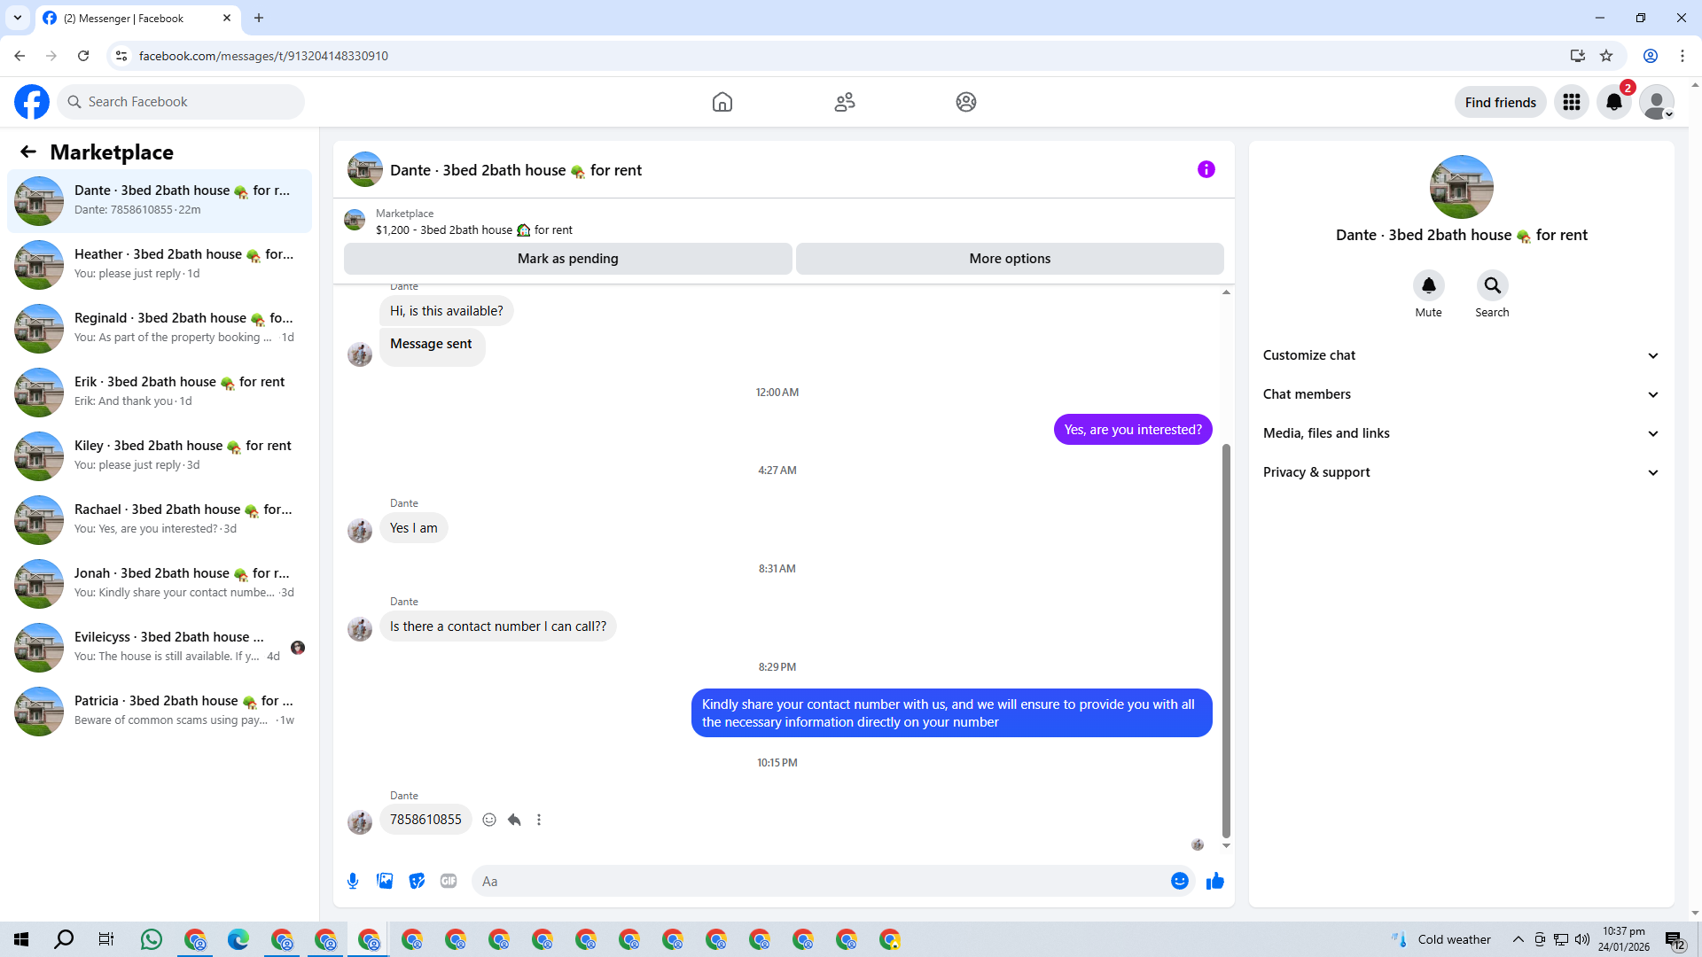Mute this conversation with bell icon
Image resolution: width=1702 pixels, height=957 pixels.
1428,285
